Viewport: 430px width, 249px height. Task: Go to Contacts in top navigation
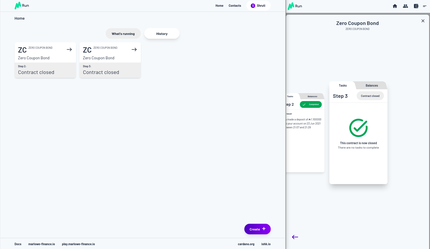(235, 6)
